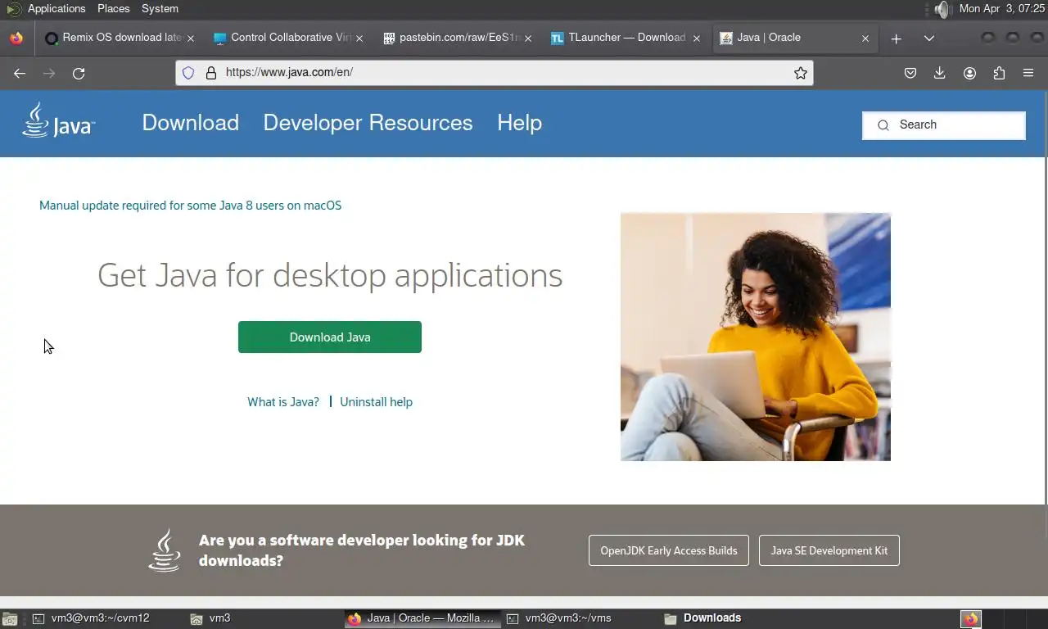Open the Places menu

pos(113,8)
